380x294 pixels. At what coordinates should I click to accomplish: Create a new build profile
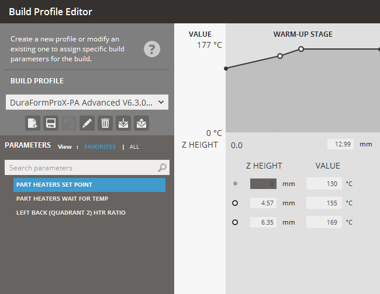click(x=33, y=123)
